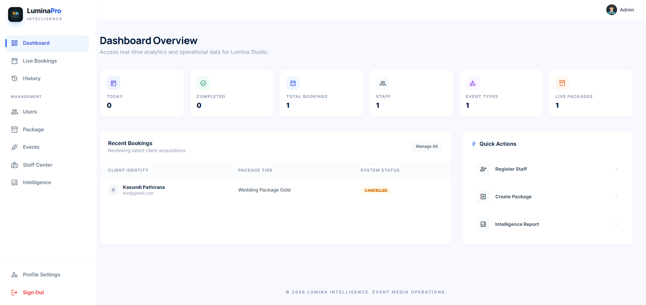
Task: Click the Total Bookings card calendar icon
Action: 293,83
